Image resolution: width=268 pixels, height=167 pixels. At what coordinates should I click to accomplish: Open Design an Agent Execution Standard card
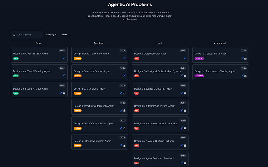click(160, 159)
